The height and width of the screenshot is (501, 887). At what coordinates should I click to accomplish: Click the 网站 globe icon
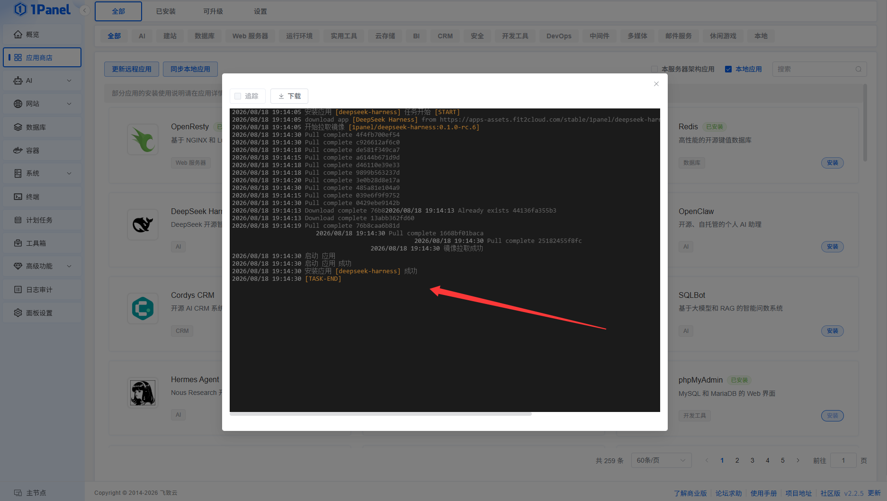[x=18, y=104]
